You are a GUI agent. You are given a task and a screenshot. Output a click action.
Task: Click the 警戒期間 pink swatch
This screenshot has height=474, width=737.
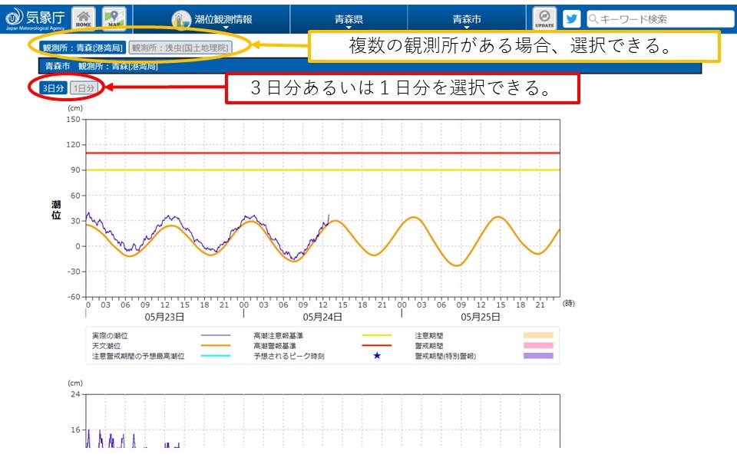tap(538, 346)
